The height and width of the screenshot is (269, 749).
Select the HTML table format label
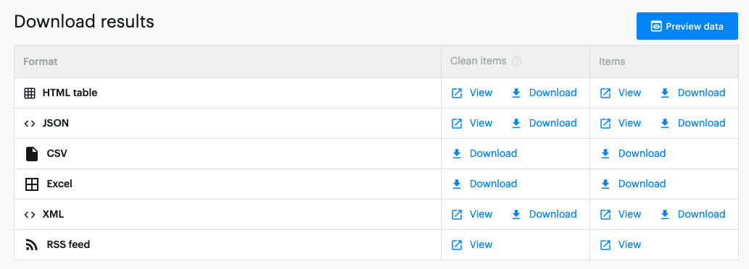[x=70, y=93]
